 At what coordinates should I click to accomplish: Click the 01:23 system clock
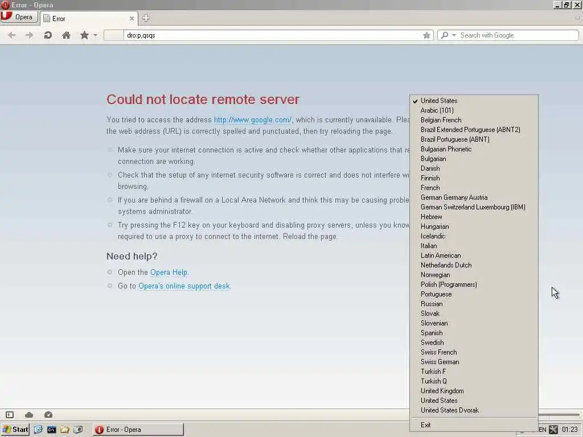coord(569,430)
